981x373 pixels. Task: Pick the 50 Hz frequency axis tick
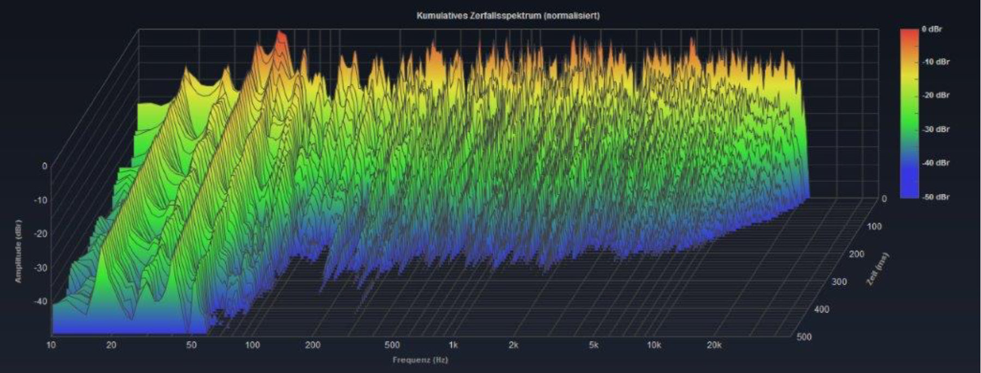coord(191,345)
